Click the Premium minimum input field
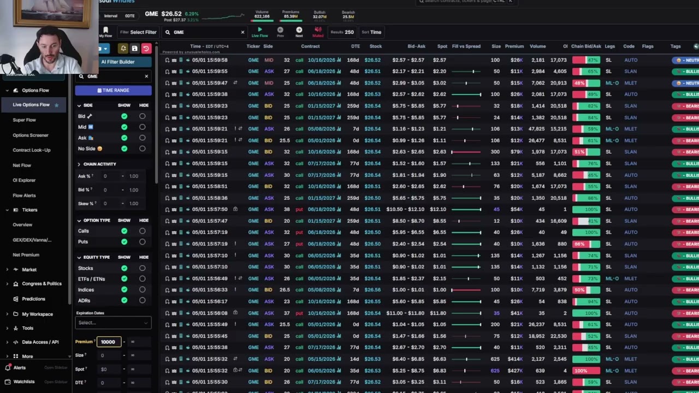Viewport: 699px width, 393px height. point(109,342)
